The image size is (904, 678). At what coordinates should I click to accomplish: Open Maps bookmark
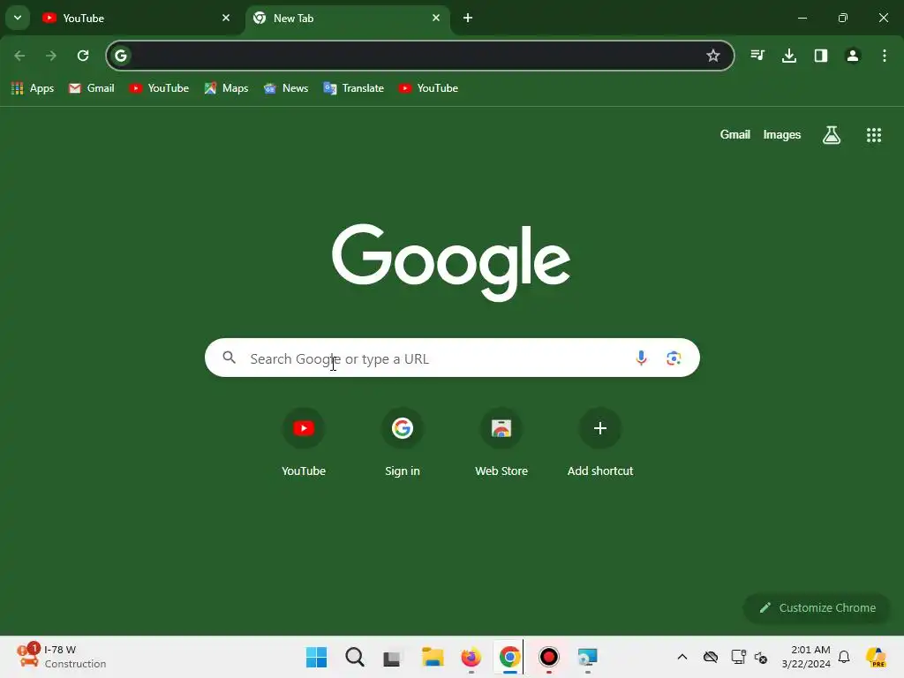click(226, 88)
